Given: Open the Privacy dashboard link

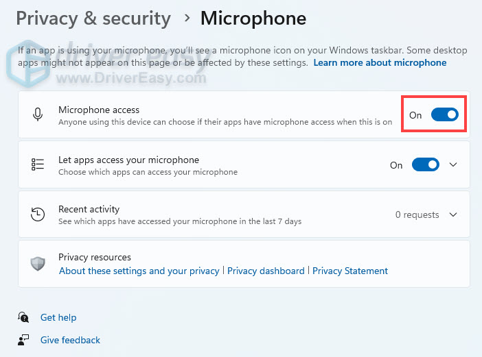Looking at the screenshot, I should point(266,271).
